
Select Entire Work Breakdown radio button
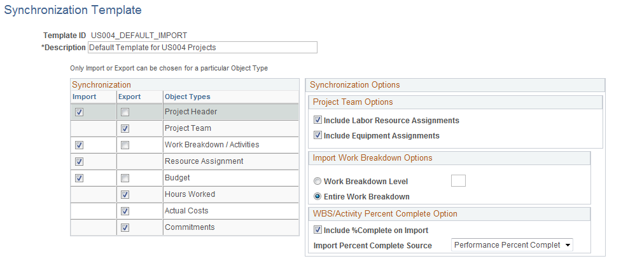tap(317, 197)
